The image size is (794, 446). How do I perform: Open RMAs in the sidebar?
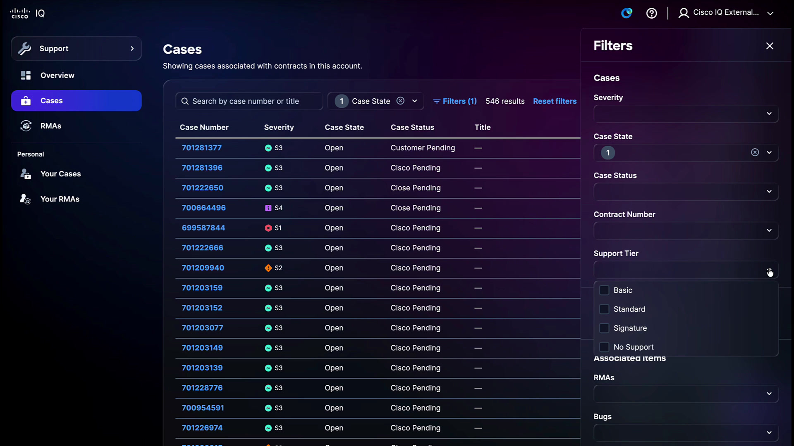coord(76,126)
